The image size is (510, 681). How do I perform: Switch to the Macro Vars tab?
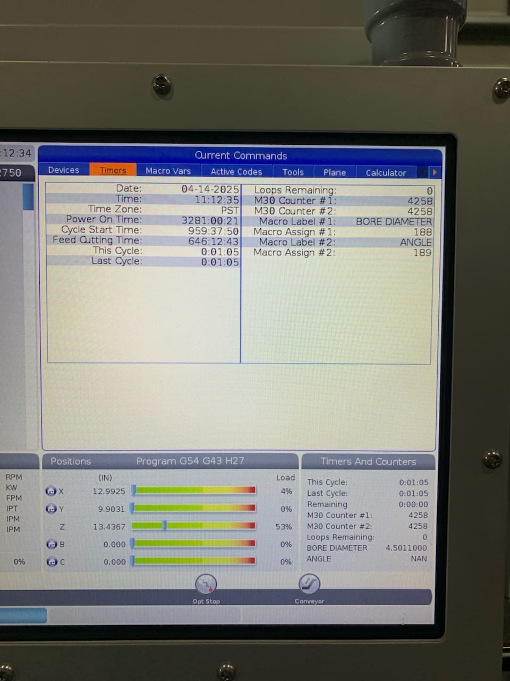click(168, 171)
